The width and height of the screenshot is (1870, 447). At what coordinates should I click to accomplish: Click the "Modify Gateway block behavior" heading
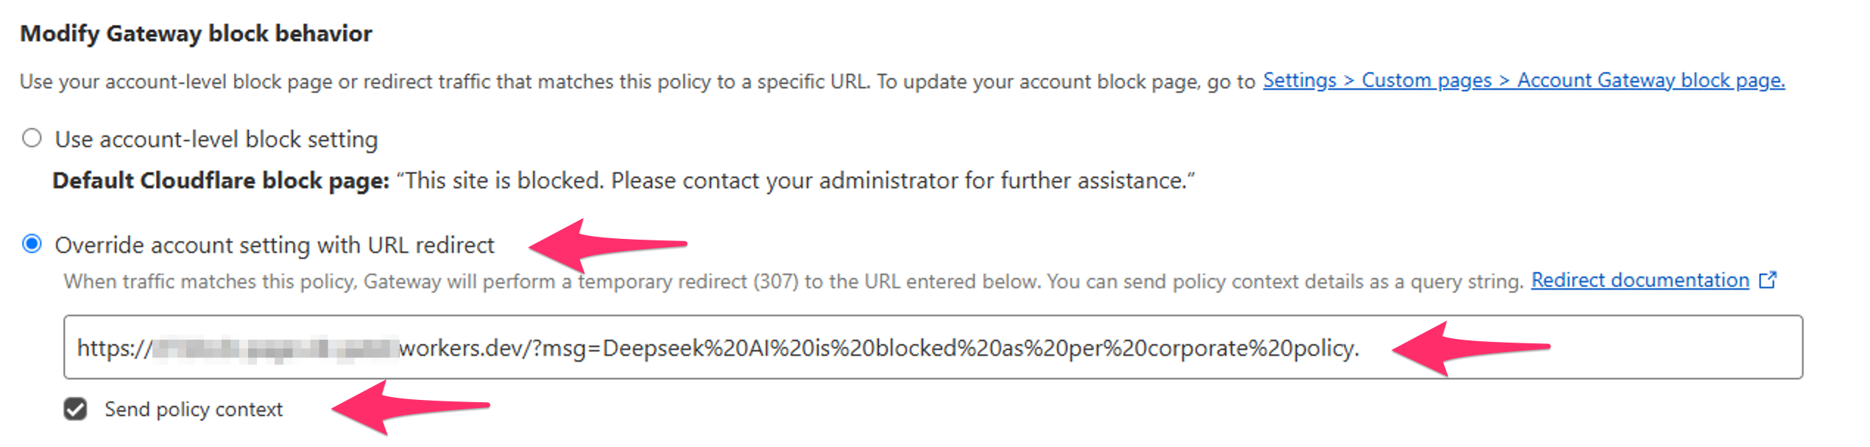196,34
